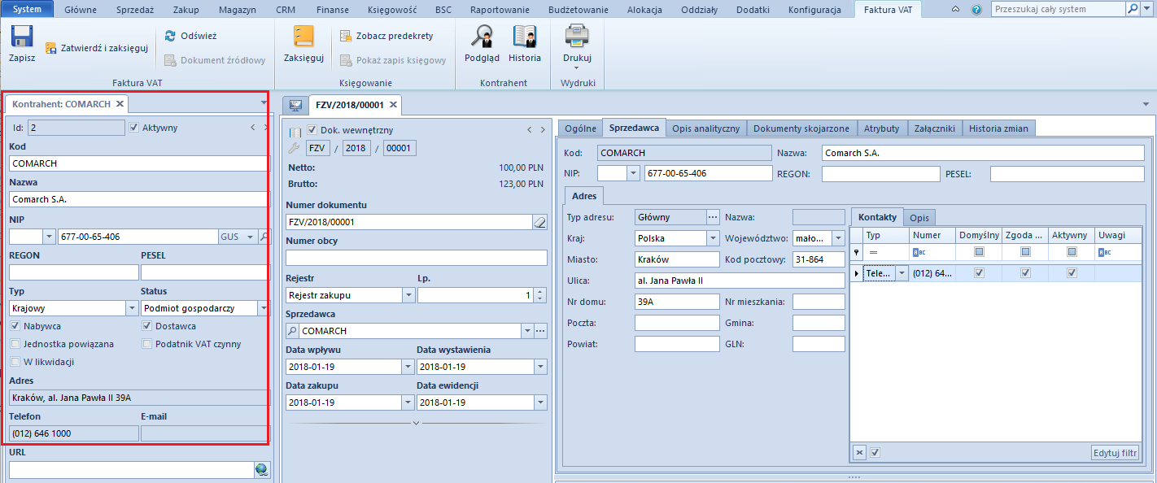Open the GUS dropdown arrow in NIP row
Screen dimensions: 1157x483
pyautogui.click(x=251, y=237)
